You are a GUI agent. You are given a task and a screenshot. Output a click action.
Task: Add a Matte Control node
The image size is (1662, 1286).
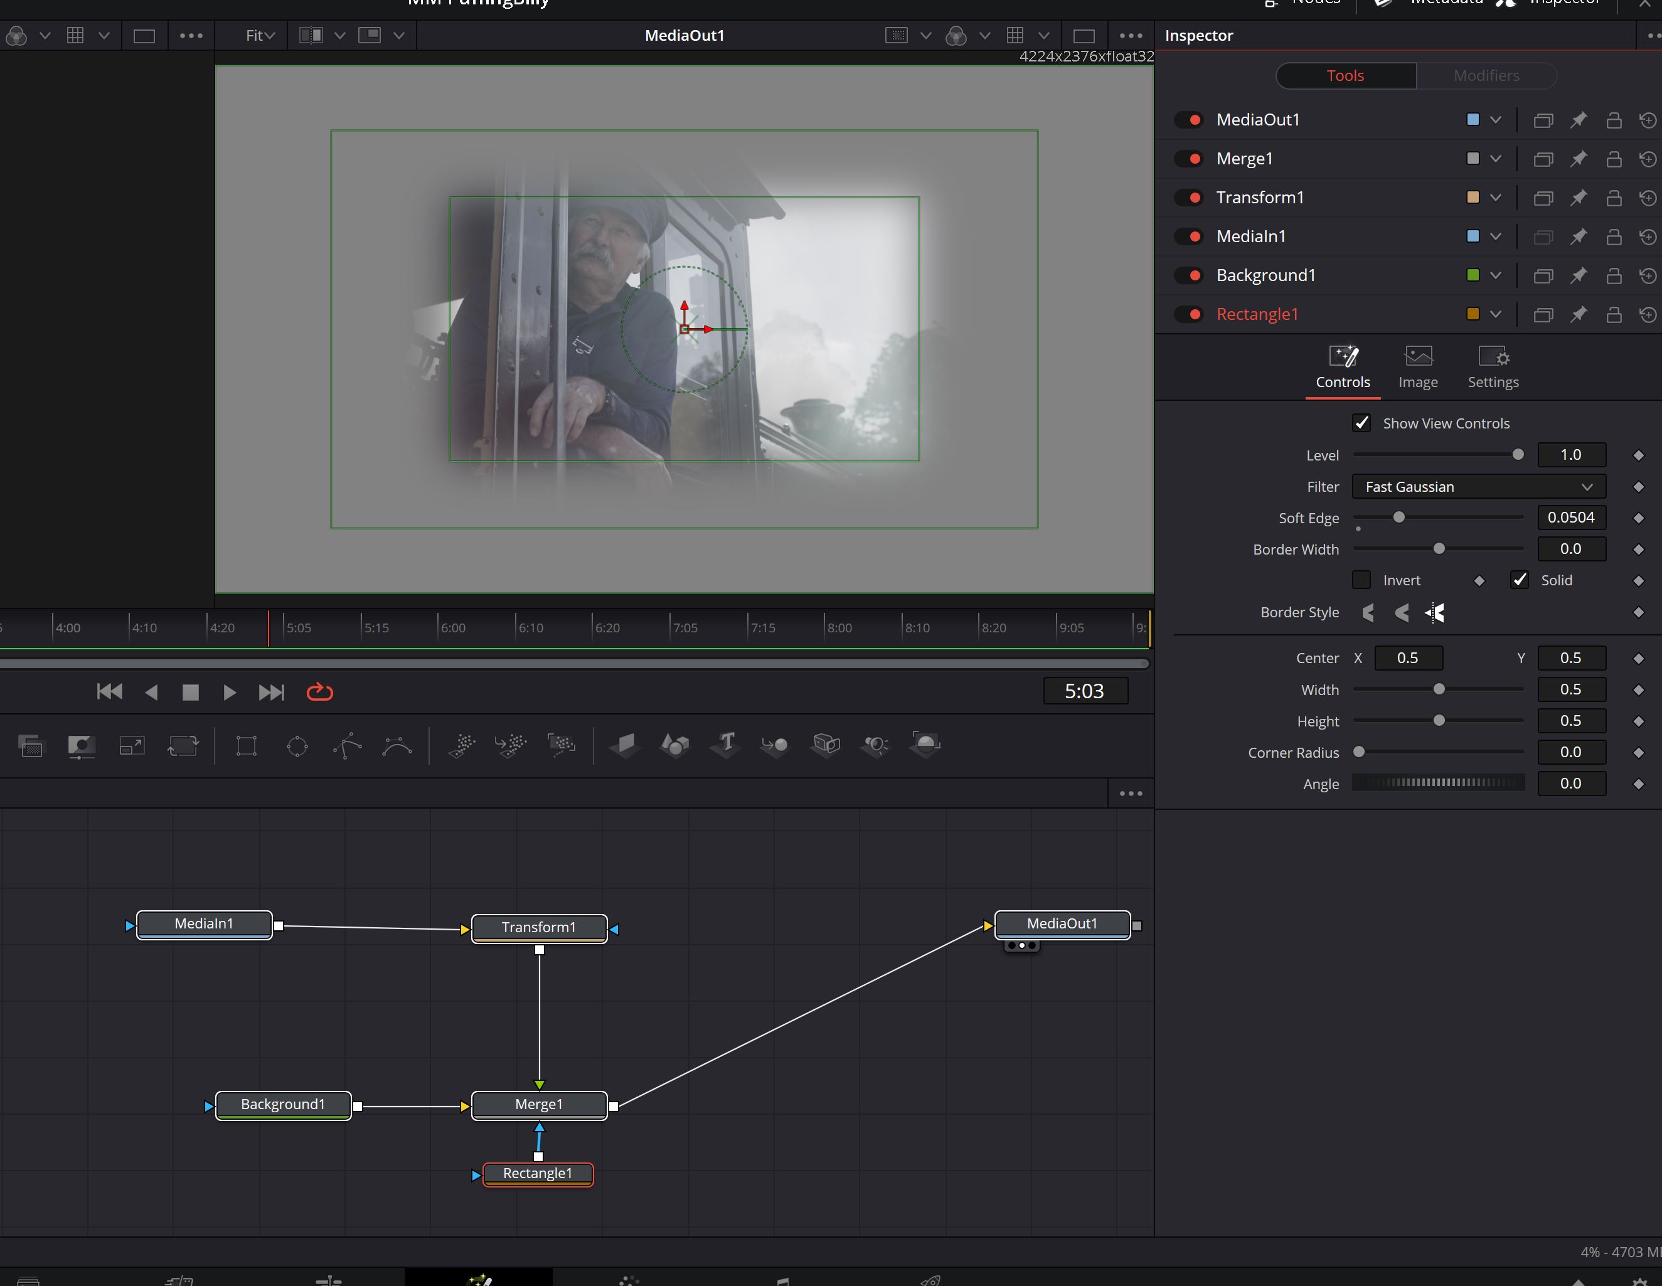click(82, 745)
